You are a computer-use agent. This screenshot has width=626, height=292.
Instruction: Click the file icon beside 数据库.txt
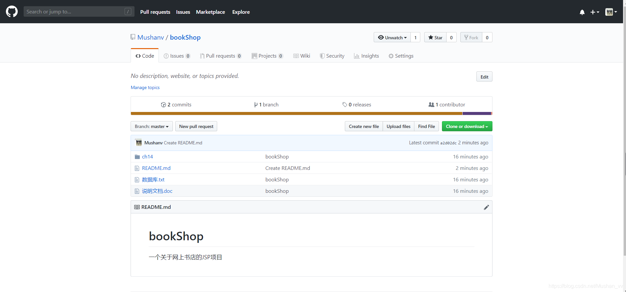(137, 180)
